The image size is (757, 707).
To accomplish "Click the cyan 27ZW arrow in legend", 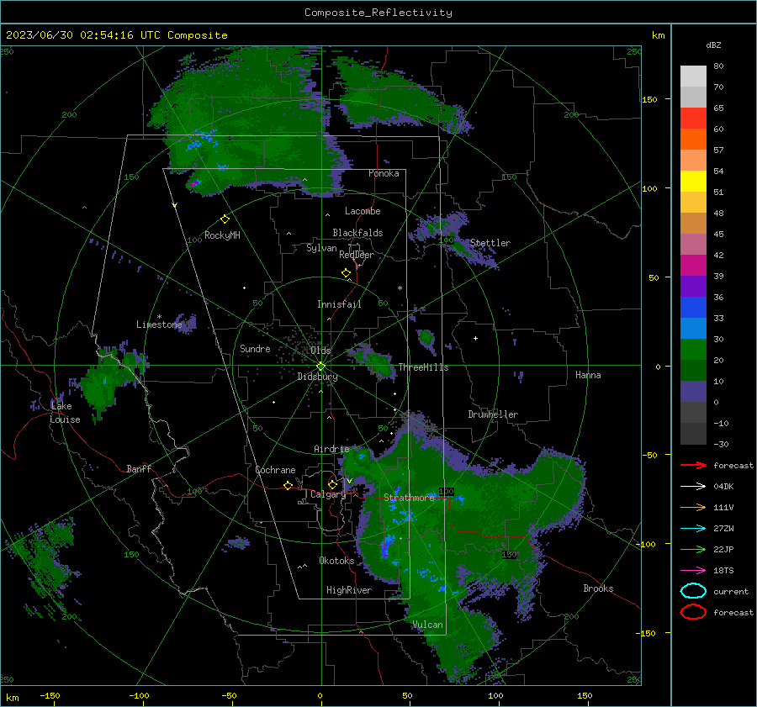I will pos(693,529).
